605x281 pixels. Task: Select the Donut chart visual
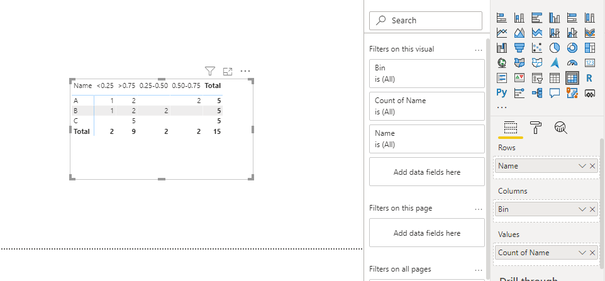[572, 47]
